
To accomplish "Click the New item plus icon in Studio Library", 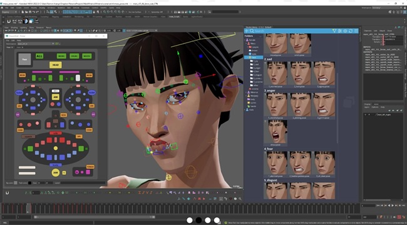I will click(246, 31).
